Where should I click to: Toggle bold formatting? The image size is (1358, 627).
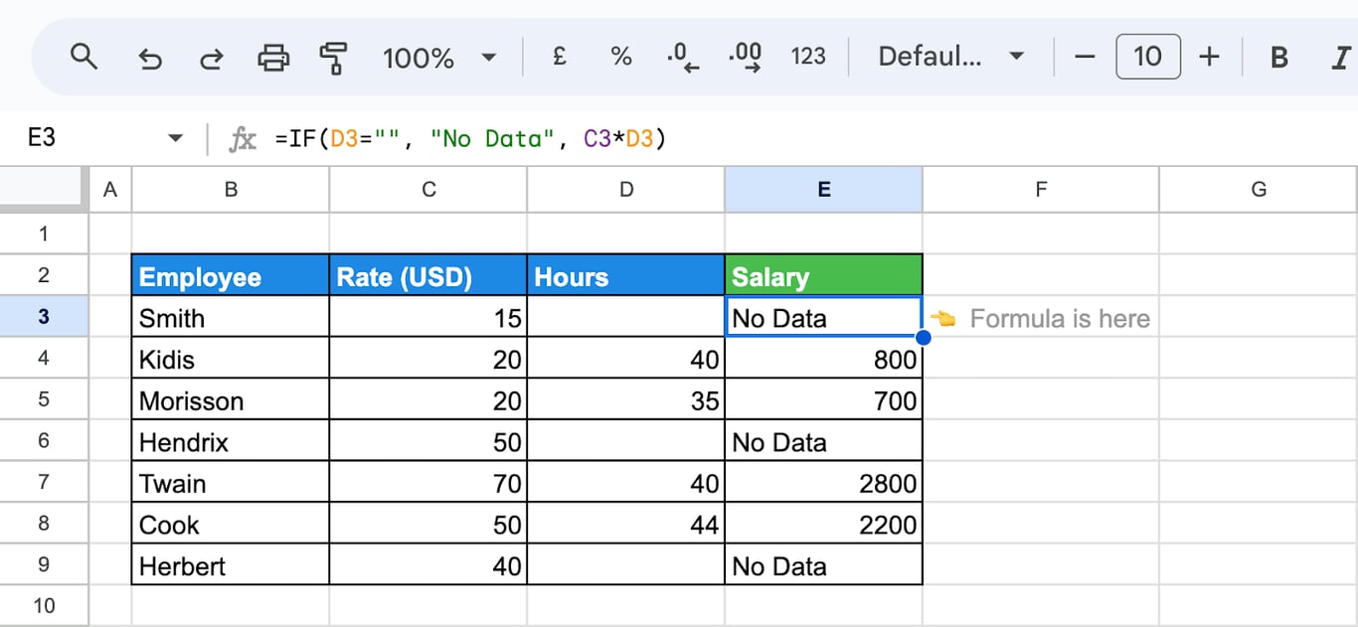coord(1279,58)
